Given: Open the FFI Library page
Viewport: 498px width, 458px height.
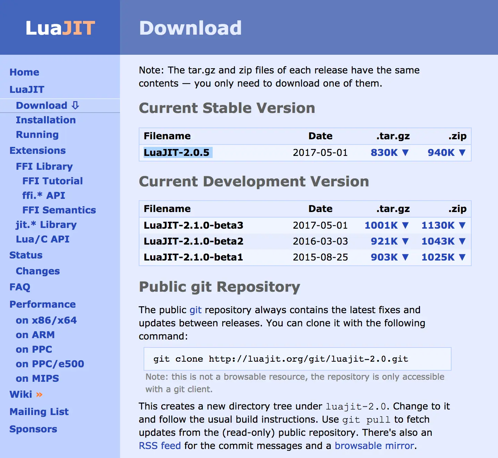Looking at the screenshot, I should pos(44,166).
